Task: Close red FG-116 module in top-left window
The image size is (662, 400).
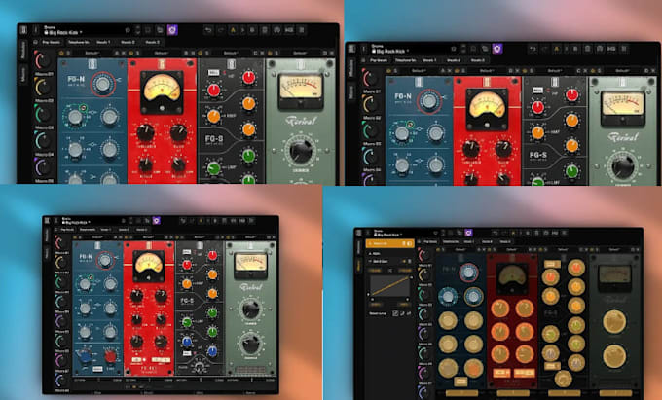Action: coord(193,53)
